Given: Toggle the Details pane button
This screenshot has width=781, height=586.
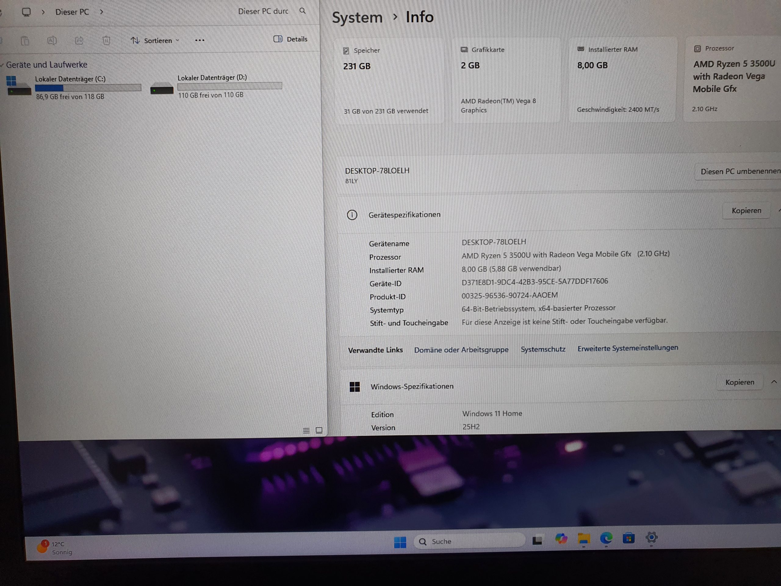Looking at the screenshot, I should [x=290, y=39].
